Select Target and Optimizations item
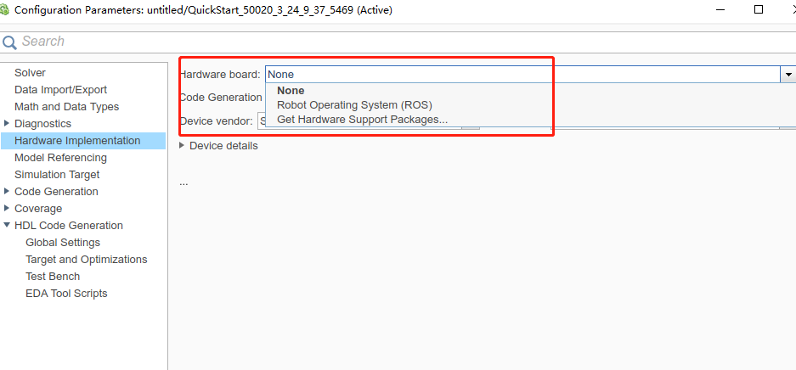Viewport: 796px width, 370px height. pos(86,260)
